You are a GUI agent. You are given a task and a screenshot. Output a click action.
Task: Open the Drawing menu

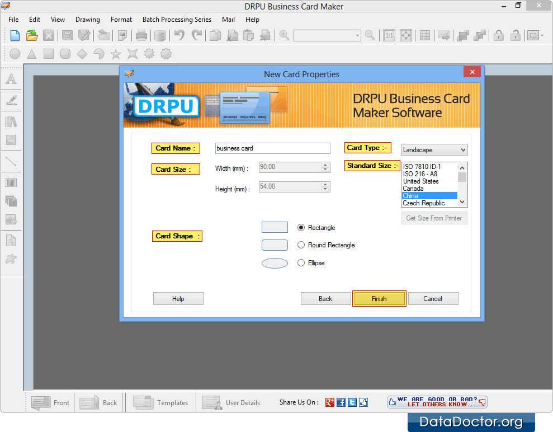tap(88, 20)
